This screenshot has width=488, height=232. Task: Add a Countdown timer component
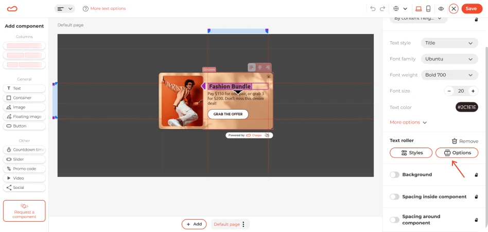coord(24,150)
